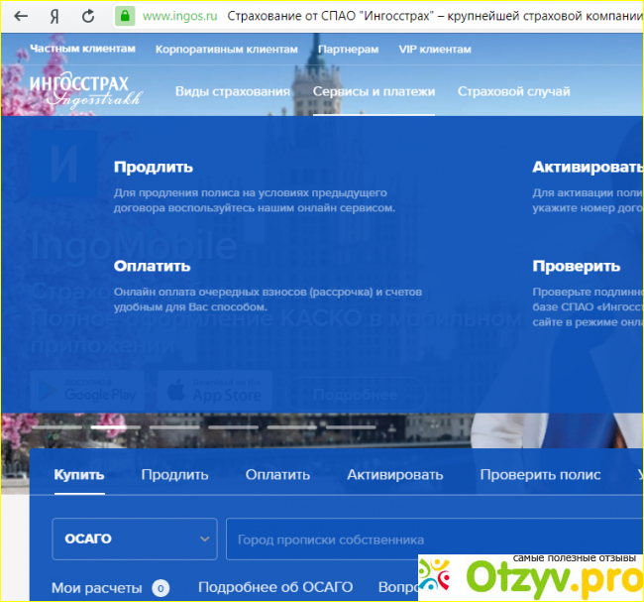Viewport: 644px width, 602px height.
Task: Switch to the Проверить полис tab
Action: coord(540,474)
